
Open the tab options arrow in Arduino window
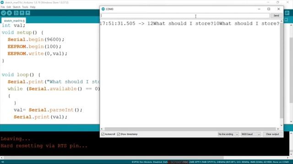(x=286, y=20)
